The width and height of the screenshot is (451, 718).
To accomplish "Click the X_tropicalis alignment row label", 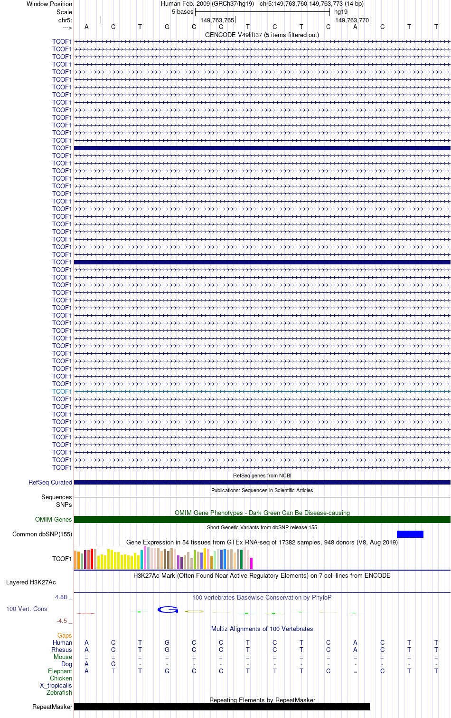I will pos(56,685).
